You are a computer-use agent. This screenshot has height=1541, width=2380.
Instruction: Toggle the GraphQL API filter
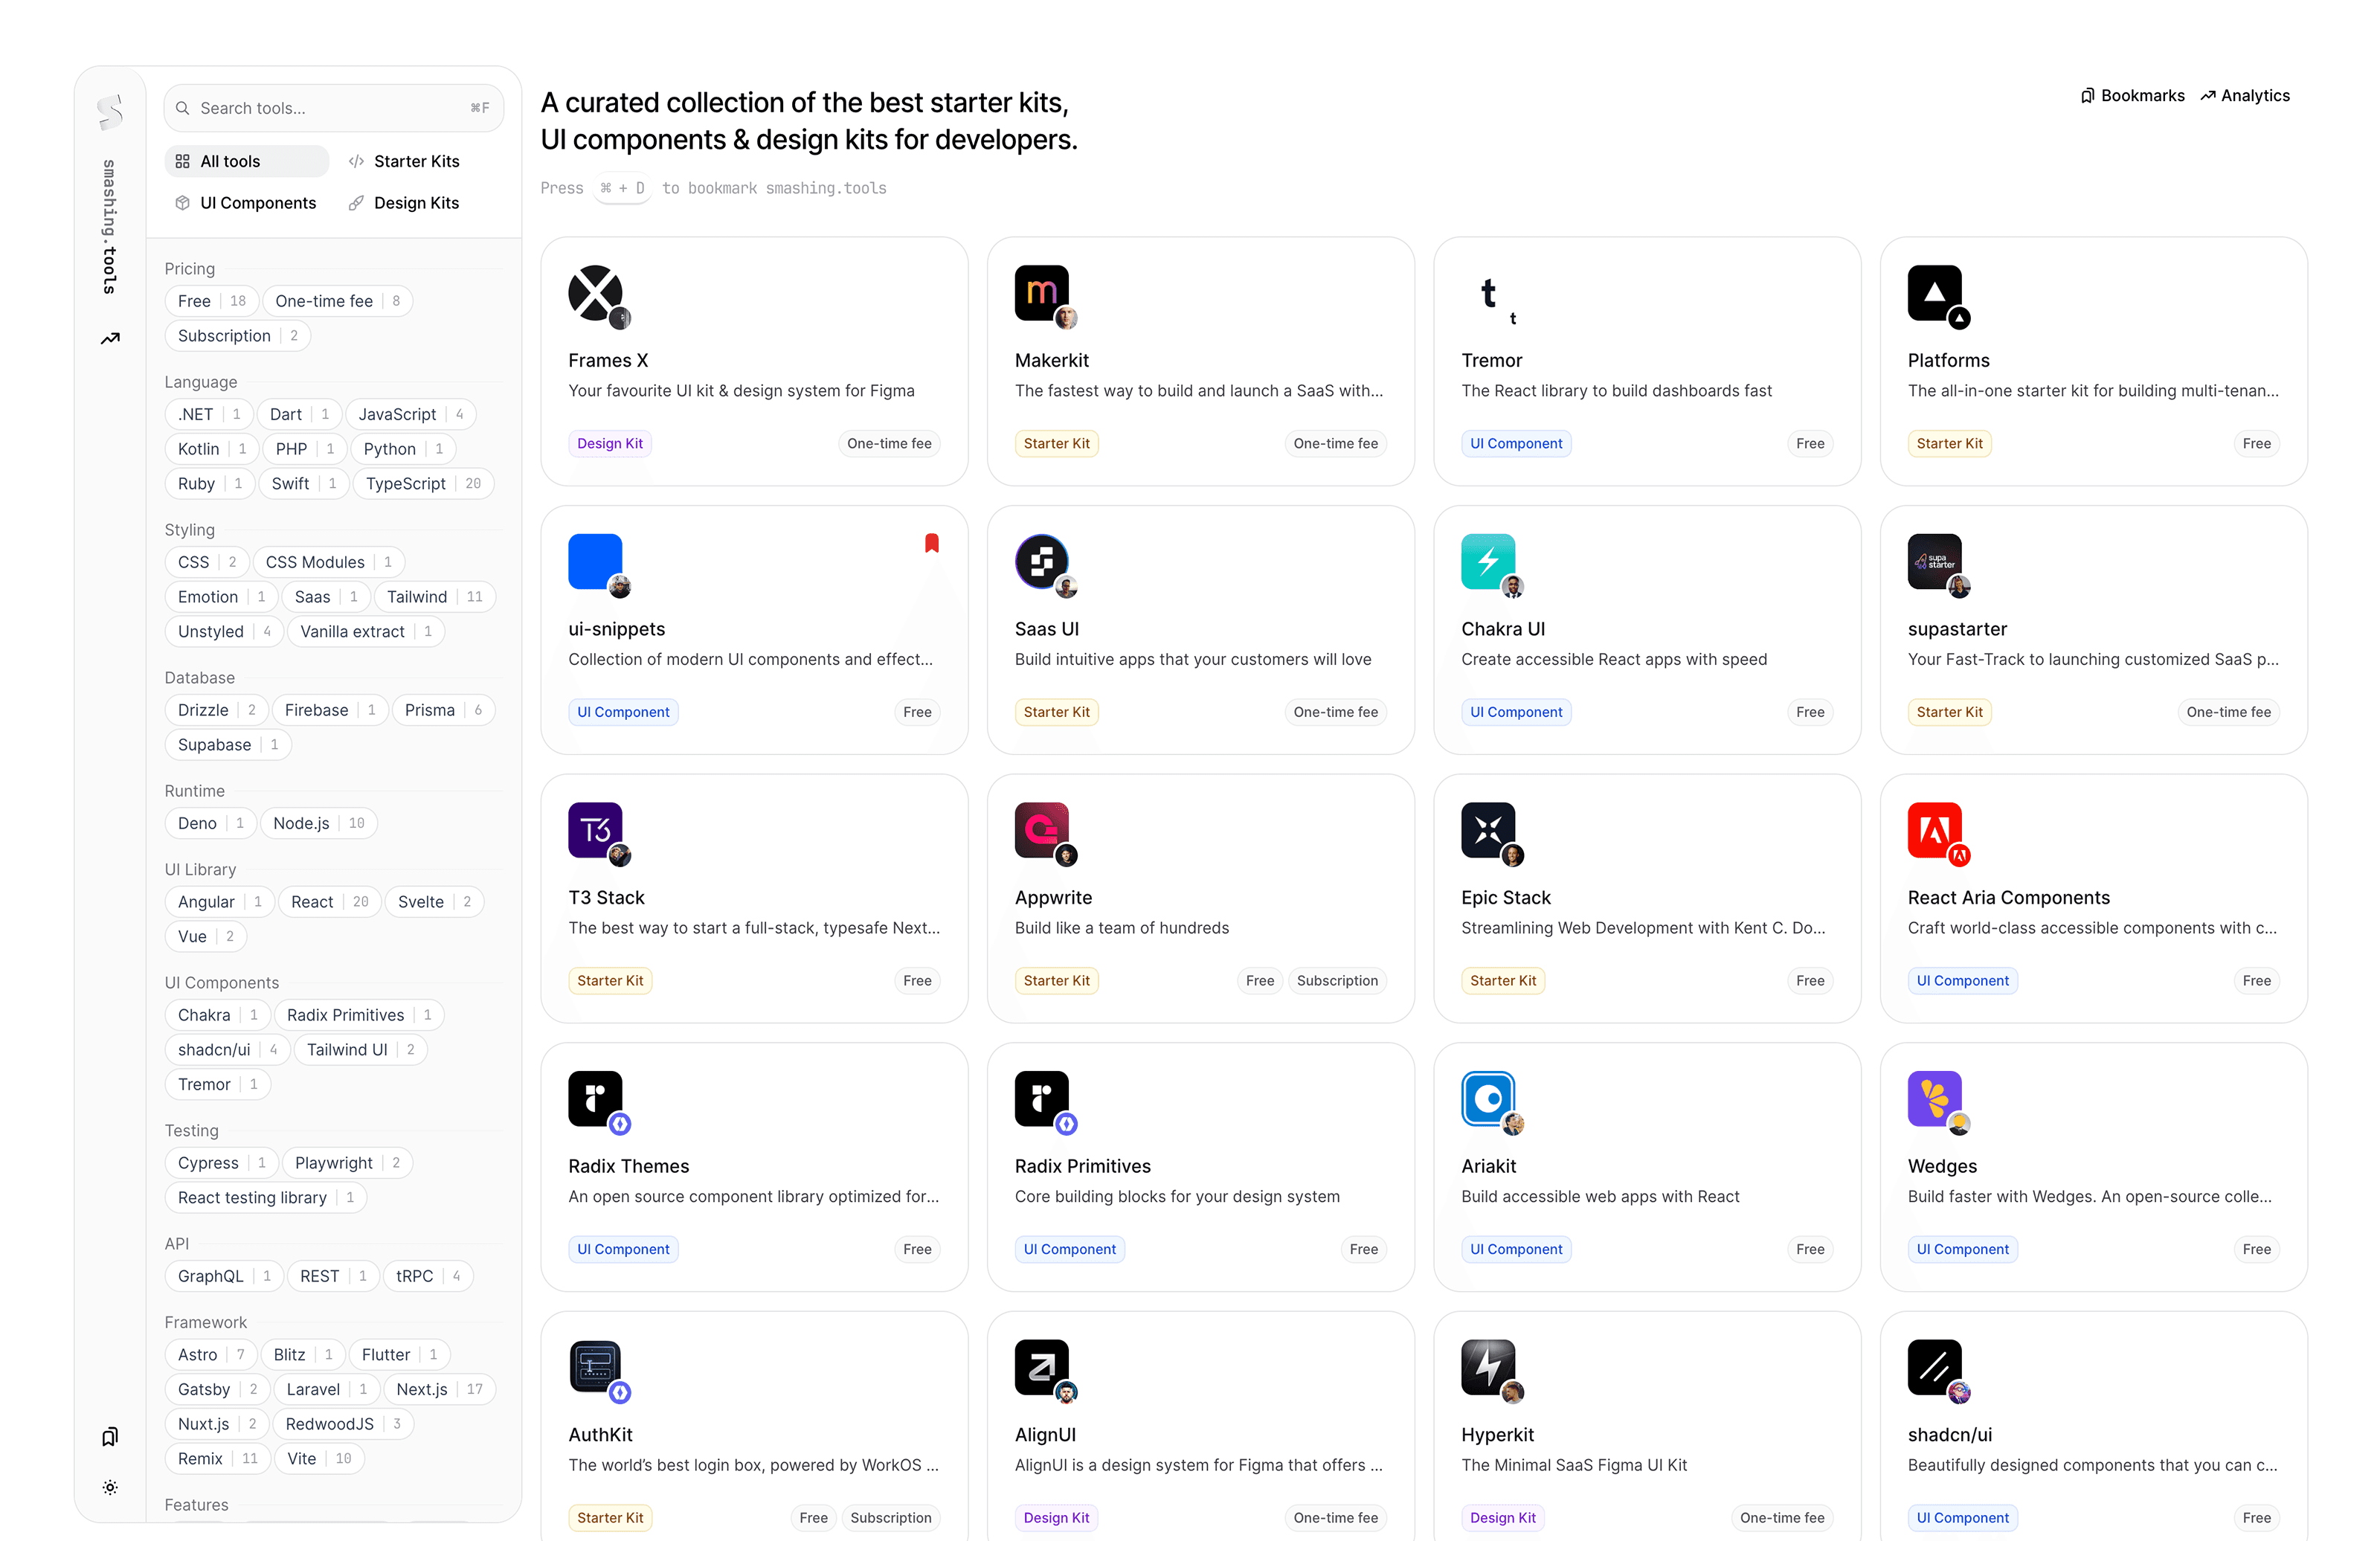[224, 1276]
